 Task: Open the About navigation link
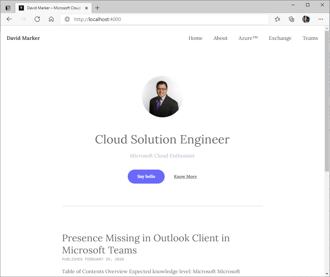pos(220,38)
